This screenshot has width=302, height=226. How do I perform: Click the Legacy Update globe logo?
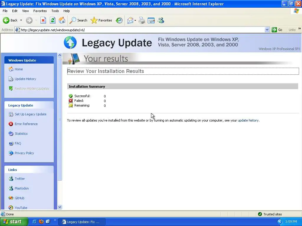pos(70,42)
